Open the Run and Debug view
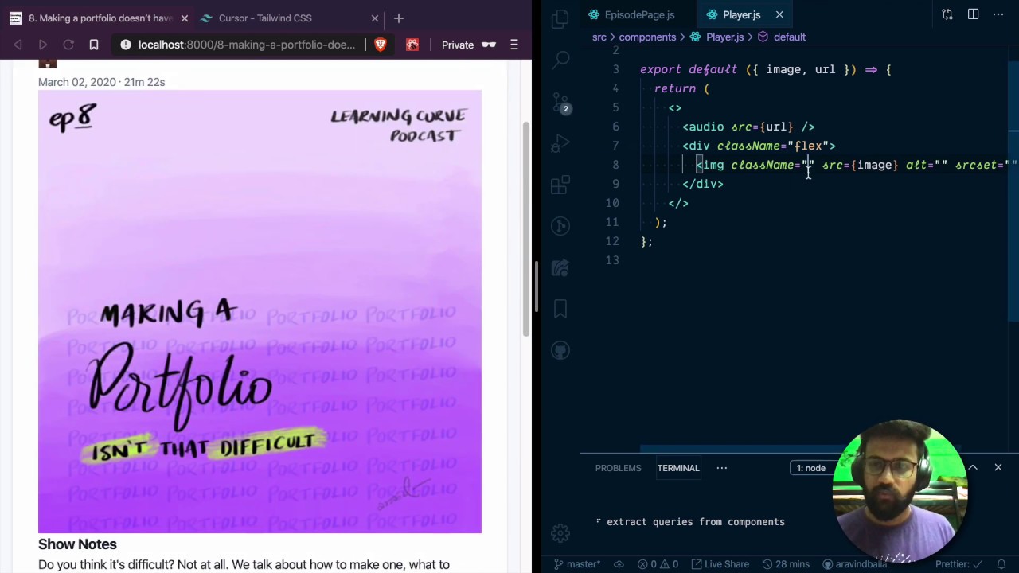 tap(560, 143)
